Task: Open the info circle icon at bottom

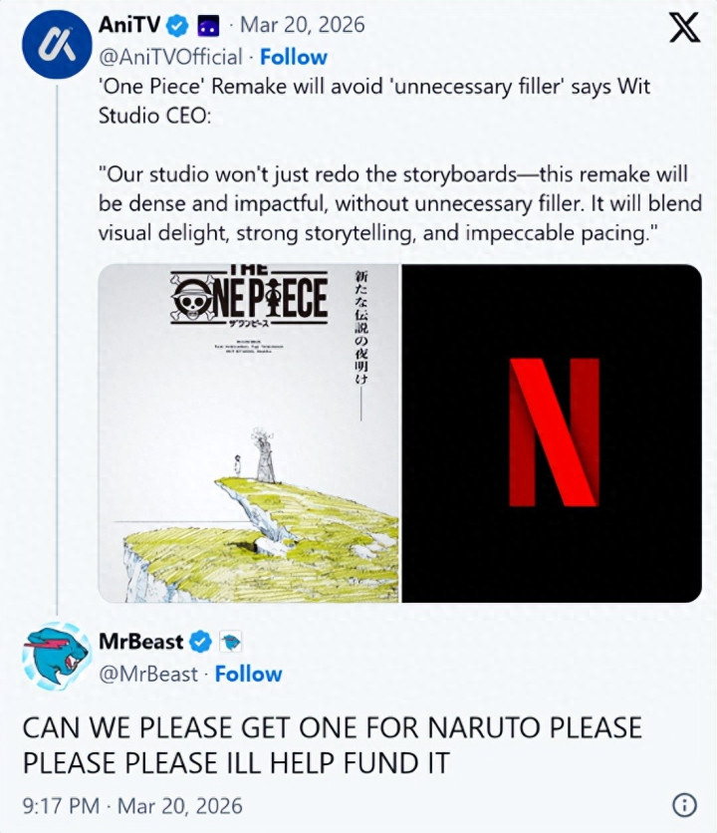Action: [684, 805]
